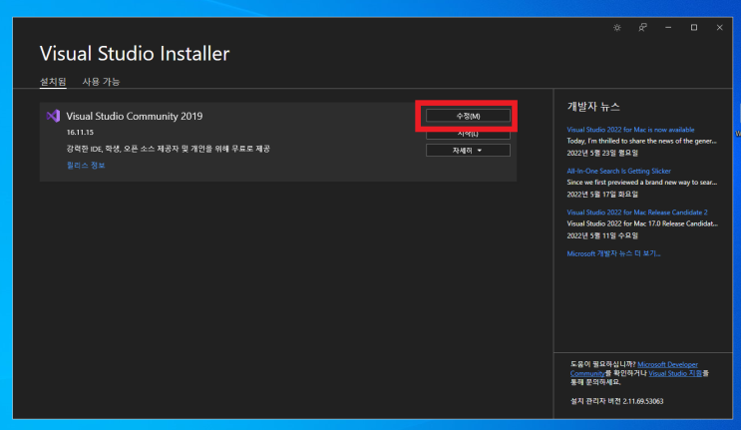Select the Visual Studio Community 2019 product title
Viewport: 741px width, 430px height.
[135, 116]
